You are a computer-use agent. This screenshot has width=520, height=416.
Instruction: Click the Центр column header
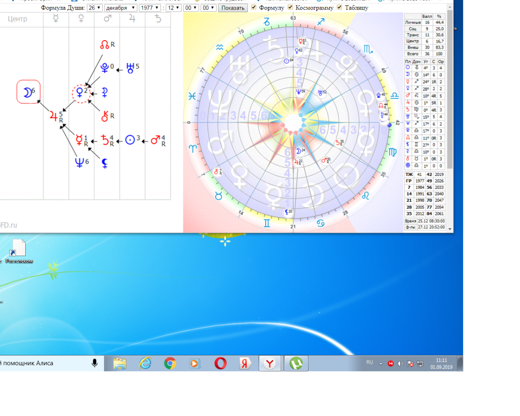click(x=17, y=19)
